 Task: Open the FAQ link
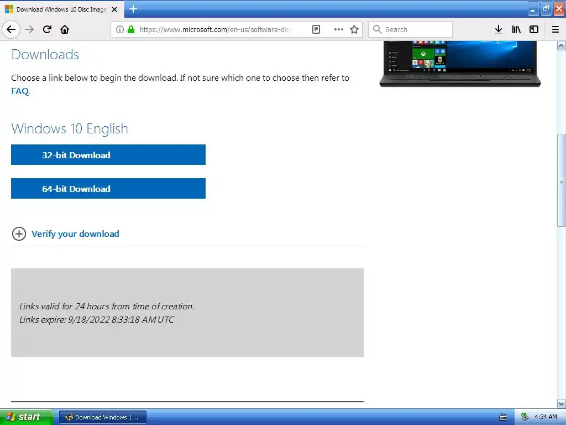click(x=20, y=91)
